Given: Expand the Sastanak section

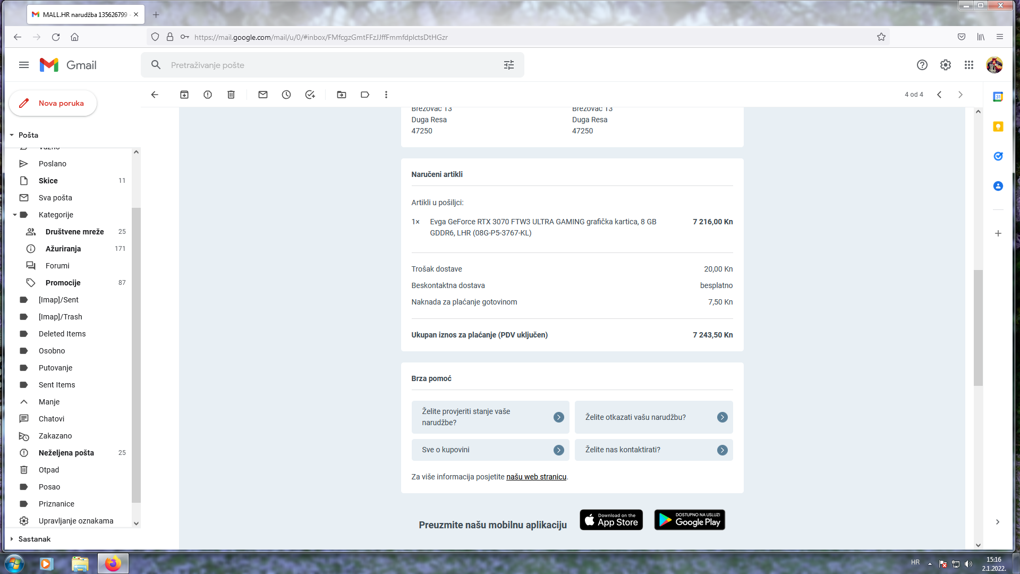Looking at the screenshot, I should tap(12, 539).
